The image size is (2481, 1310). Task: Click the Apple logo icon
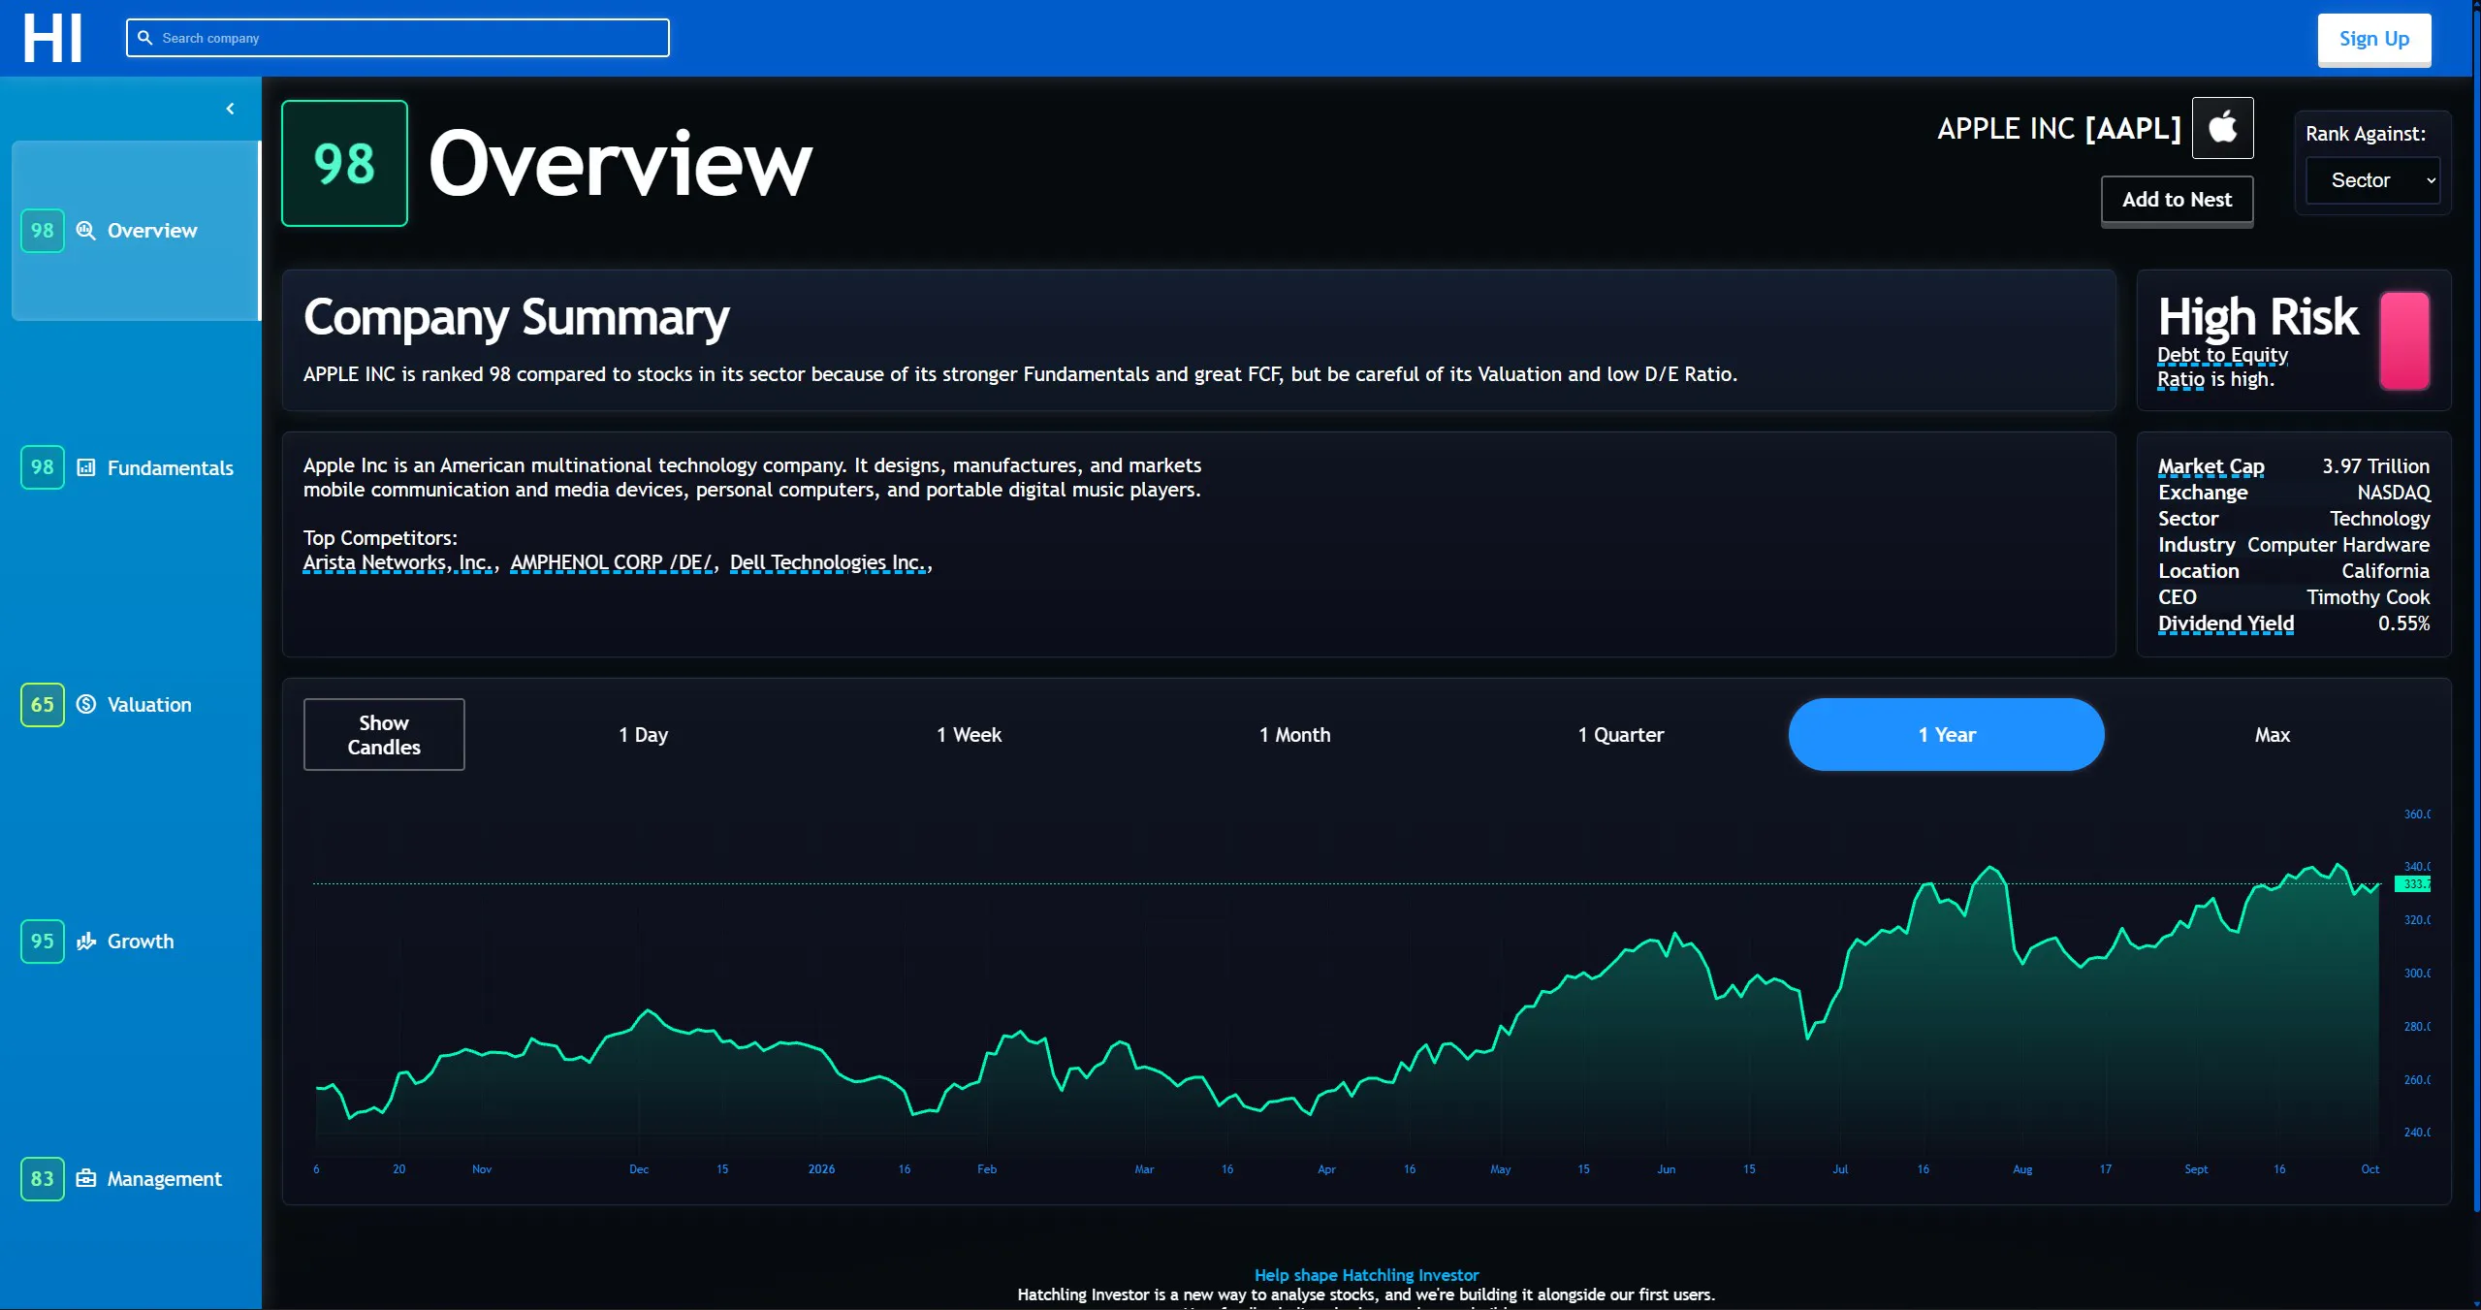tap(2222, 127)
